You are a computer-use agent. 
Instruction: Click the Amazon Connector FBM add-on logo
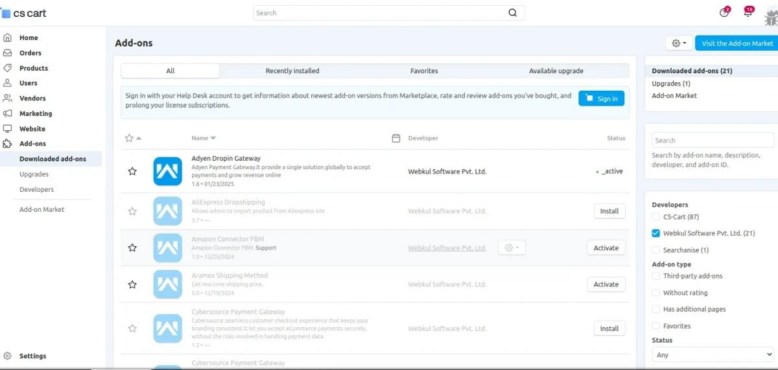(167, 248)
